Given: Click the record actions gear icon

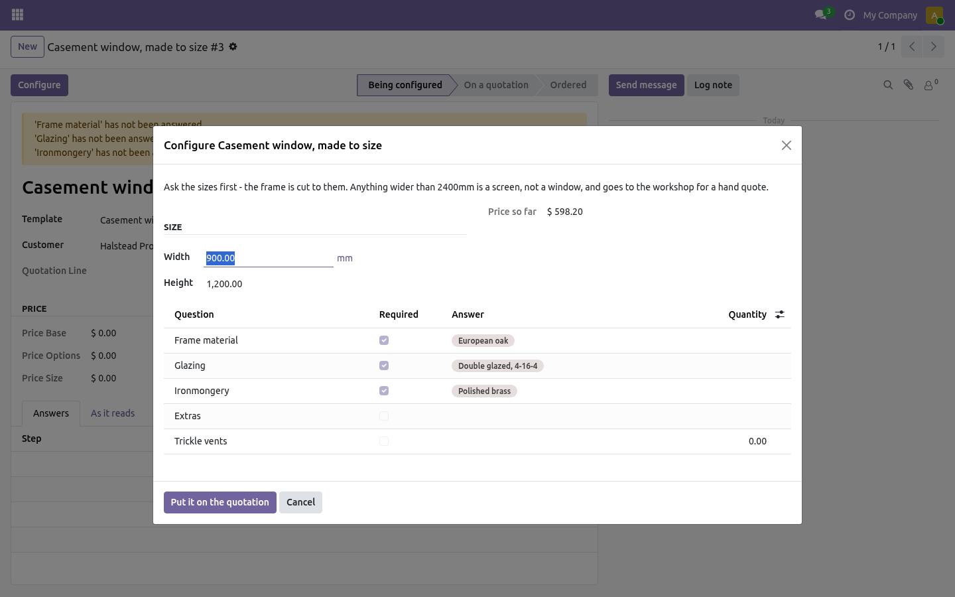Looking at the screenshot, I should coord(233,47).
